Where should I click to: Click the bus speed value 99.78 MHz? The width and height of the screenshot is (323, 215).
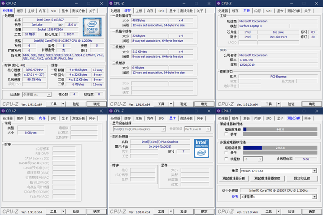(34, 79)
